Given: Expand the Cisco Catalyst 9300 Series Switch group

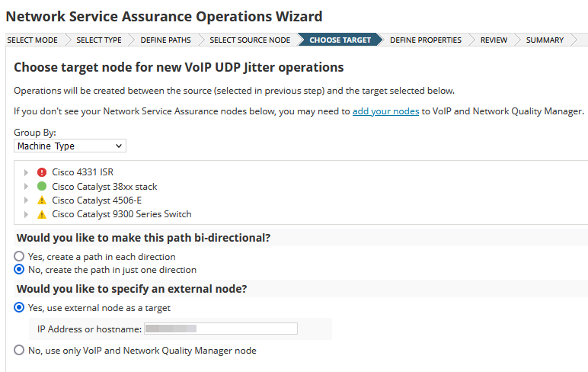Looking at the screenshot, I should tap(27, 214).
